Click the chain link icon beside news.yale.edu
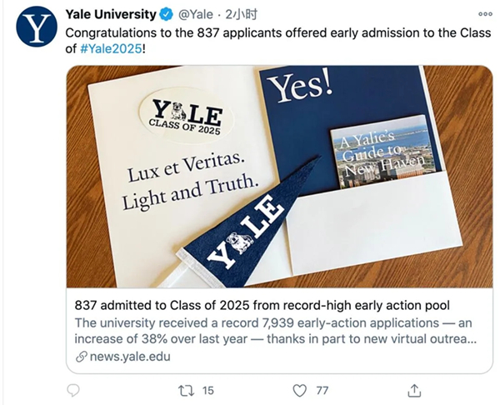Viewport: 500px width, 405px height. 82,357
